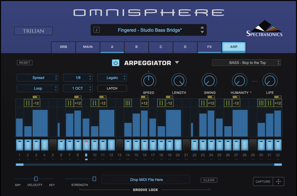Enable arpeggiator step 21 button
The width and height of the screenshot is (297, 196).
pyautogui.click(x=186, y=145)
